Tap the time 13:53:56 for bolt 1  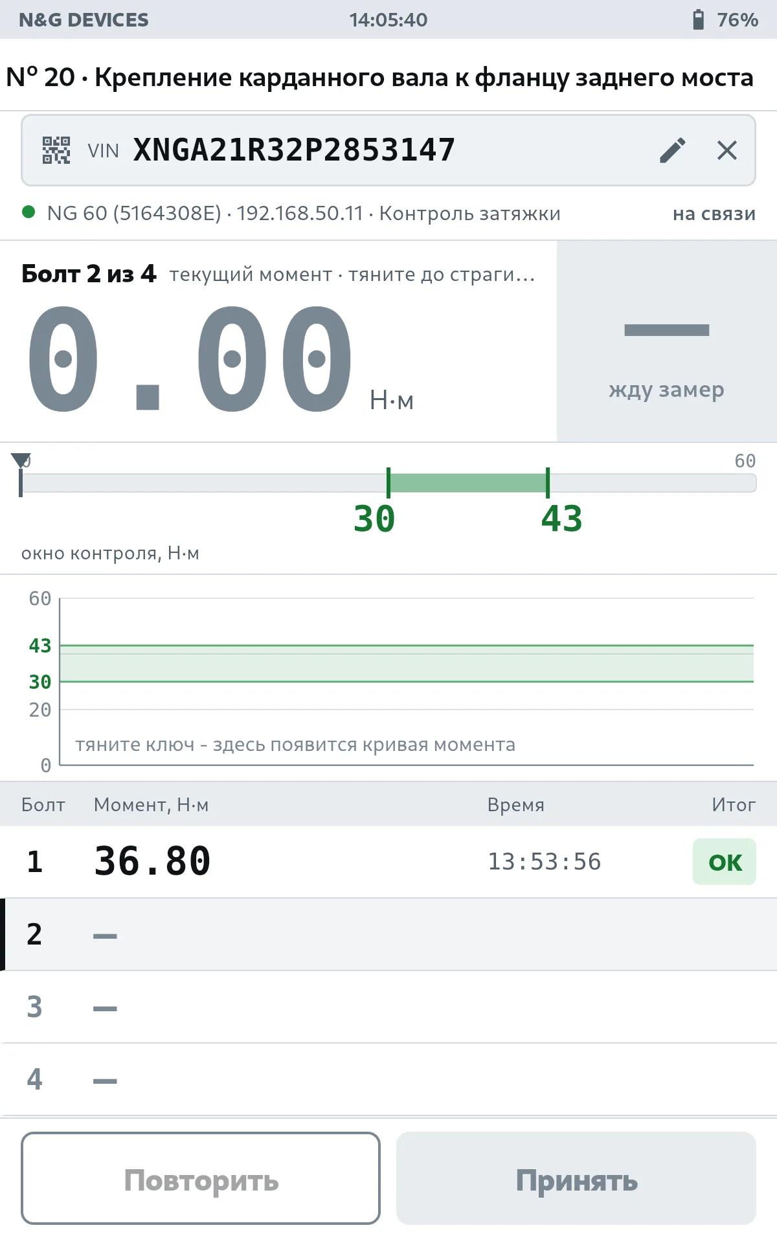pyautogui.click(x=545, y=862)
